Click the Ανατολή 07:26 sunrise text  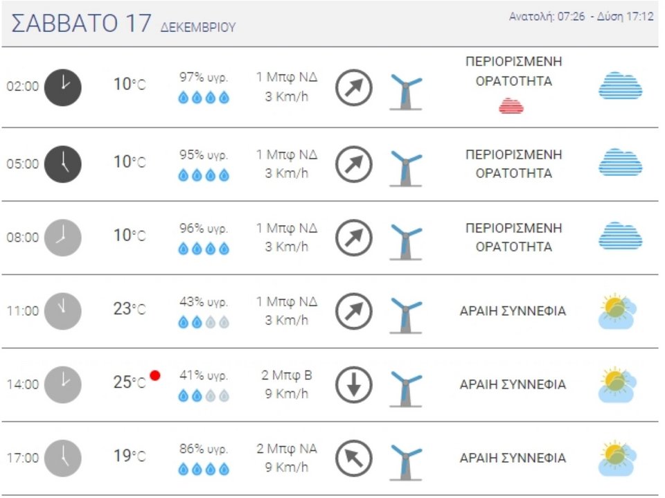point(547,17)
